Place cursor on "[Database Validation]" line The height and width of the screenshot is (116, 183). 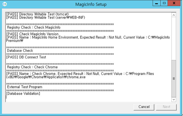[23, 94]
